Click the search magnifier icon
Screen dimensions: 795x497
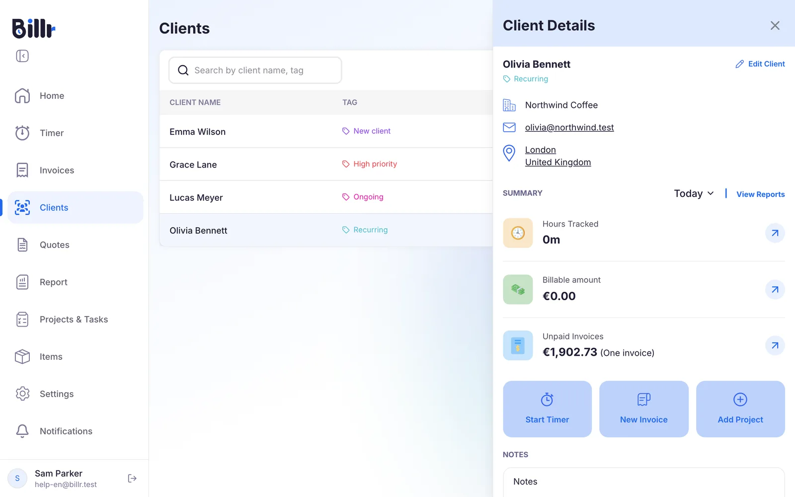(183, 70)
